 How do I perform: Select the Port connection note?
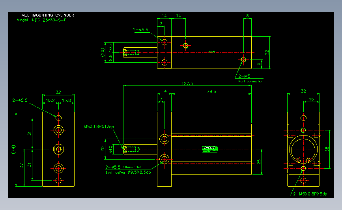pos(250,81)
